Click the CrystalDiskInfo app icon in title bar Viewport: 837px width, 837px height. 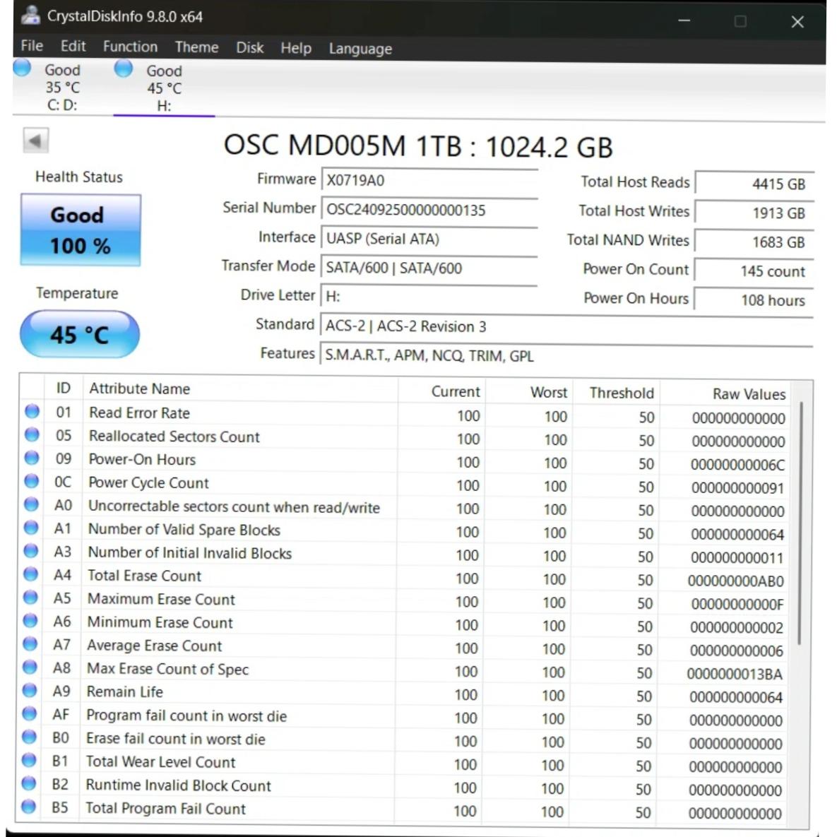(x=30, y=16)
